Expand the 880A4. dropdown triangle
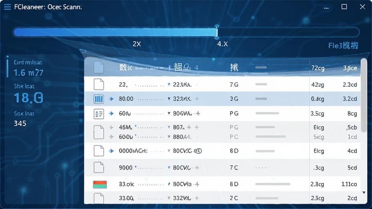Image resolution: width=372 pixels, height=209 pixels. (x=169, y=137)
